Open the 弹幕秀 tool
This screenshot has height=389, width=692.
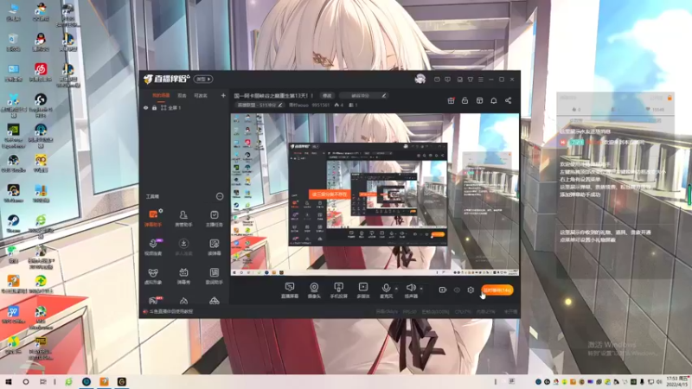pyautogui.click(x=183, y=276)
